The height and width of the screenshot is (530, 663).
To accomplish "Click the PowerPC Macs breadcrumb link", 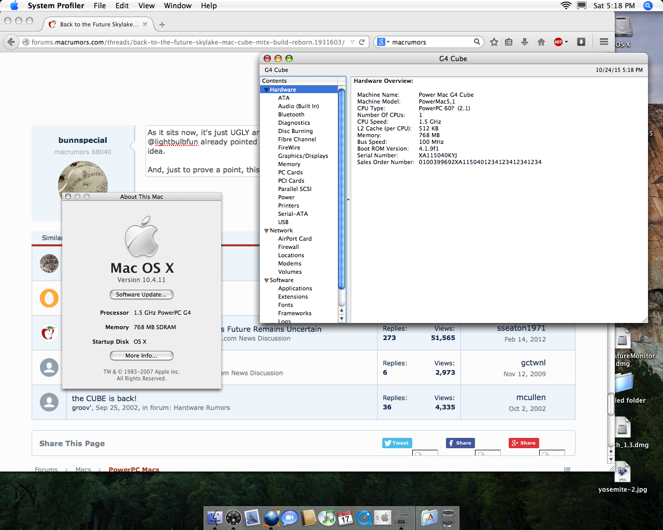I will pos(134,470).
